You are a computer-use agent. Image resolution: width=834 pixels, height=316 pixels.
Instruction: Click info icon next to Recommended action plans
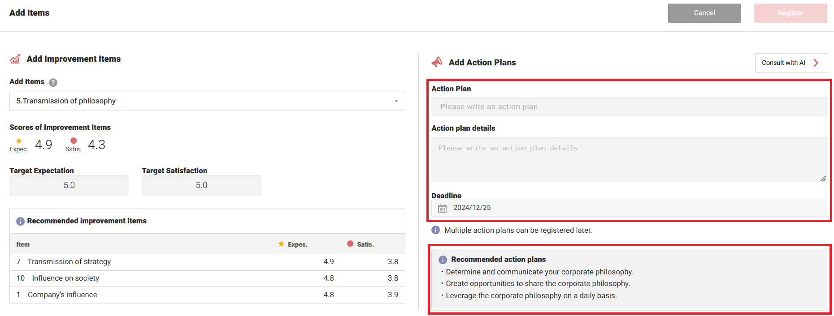[443, 260]
